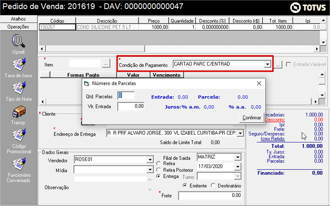Viewport: 330px width, 206px height.
Task: Open the payment condition lookup ellipsis button
Action: pyautogui.click(x=278, y=64)
